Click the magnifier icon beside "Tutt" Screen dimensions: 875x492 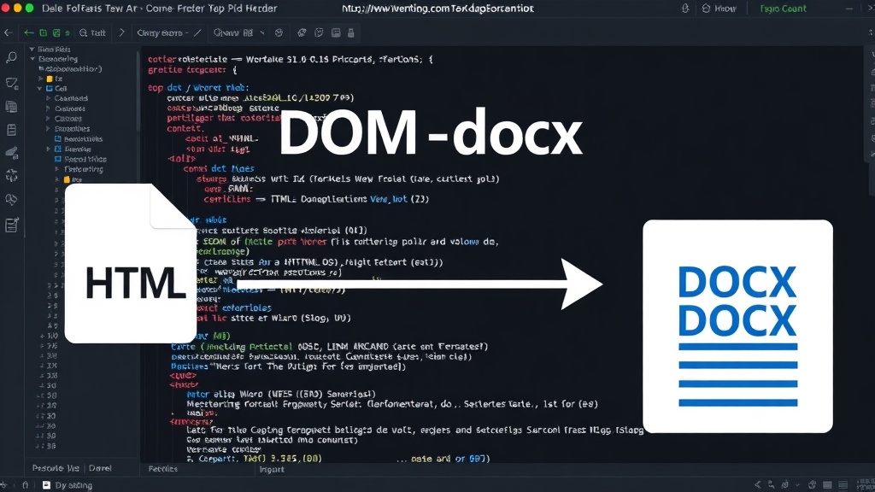click(83, 33)
